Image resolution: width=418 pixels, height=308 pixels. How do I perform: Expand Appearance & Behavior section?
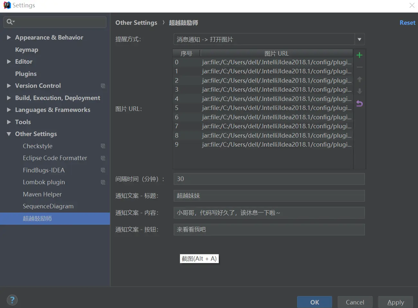pos(9,38)
